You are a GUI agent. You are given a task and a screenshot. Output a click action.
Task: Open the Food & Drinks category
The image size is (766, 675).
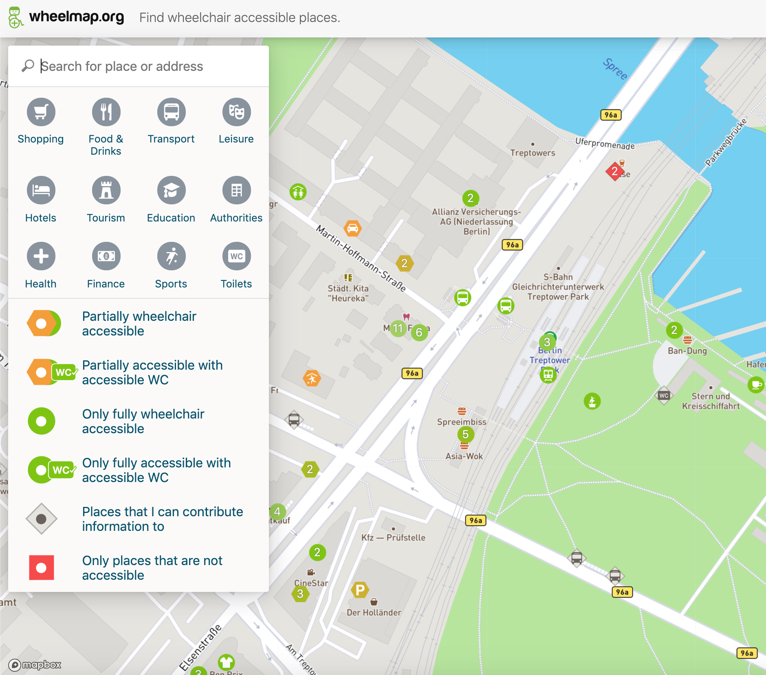[106, 112]
